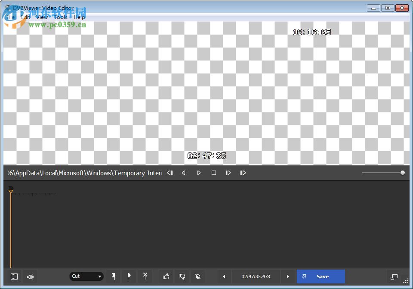Mark segment to keep with thumbs up

[166, 277]
